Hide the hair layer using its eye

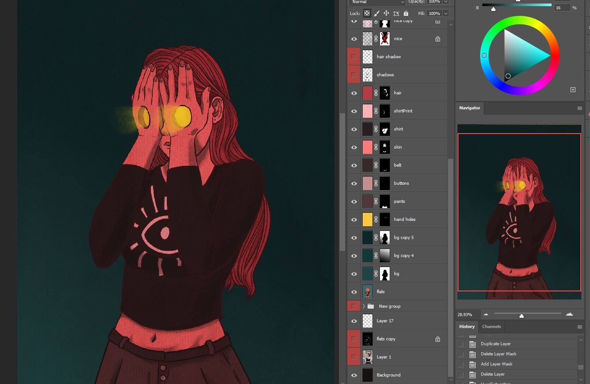354,93
